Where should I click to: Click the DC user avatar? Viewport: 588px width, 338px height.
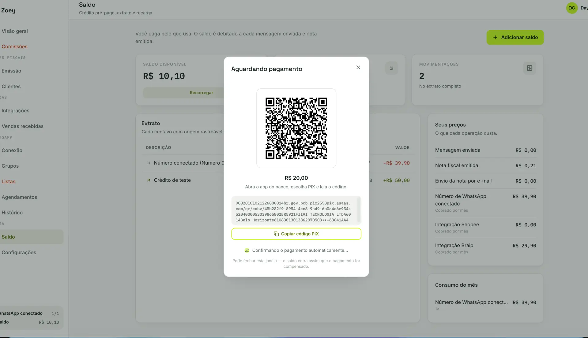572,8
